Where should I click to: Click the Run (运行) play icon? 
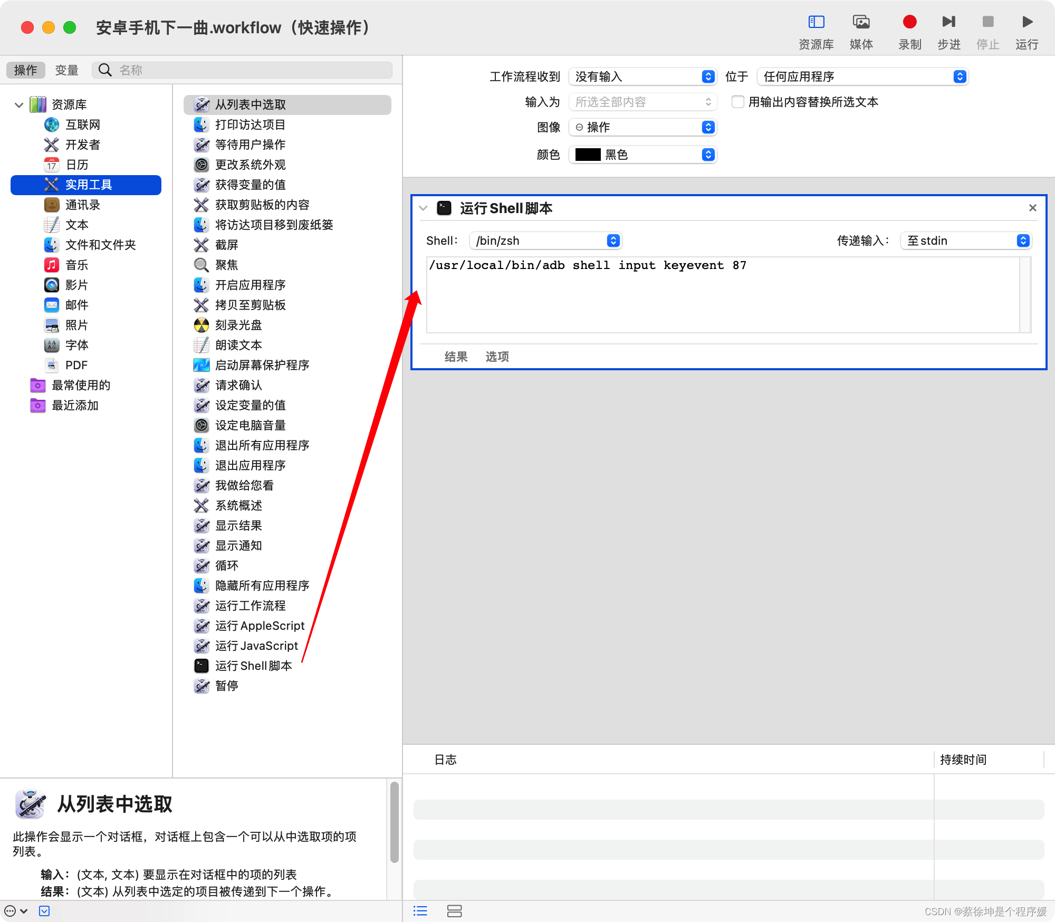point(1027,22)
